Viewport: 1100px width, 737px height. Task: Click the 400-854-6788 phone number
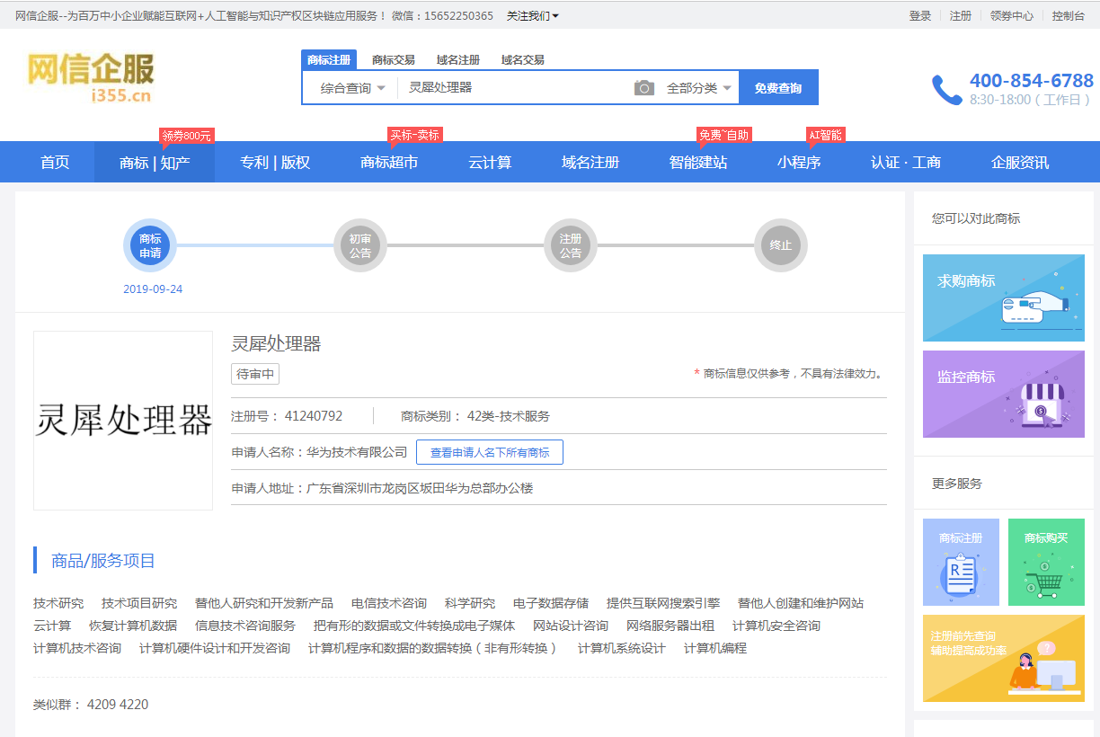pyautogui.click(x=1032, y=81)
